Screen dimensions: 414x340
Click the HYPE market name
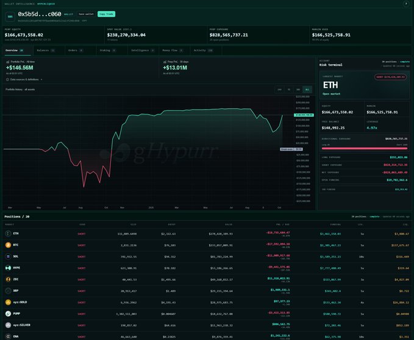click(16, 268)
